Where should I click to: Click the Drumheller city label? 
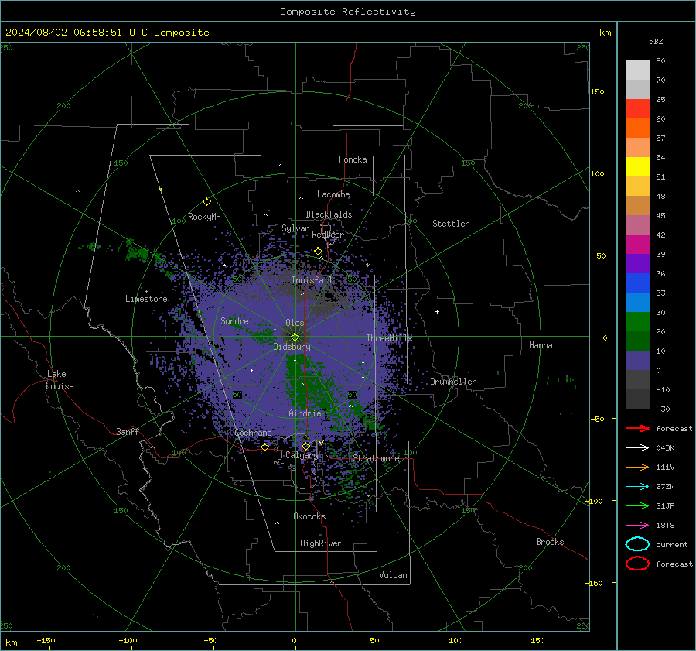click(x=453, y=382)
